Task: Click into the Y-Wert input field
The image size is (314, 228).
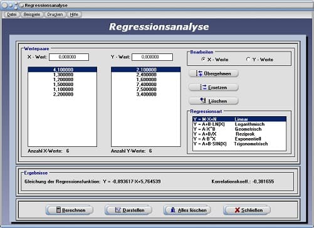Action: tap(152, 57)
